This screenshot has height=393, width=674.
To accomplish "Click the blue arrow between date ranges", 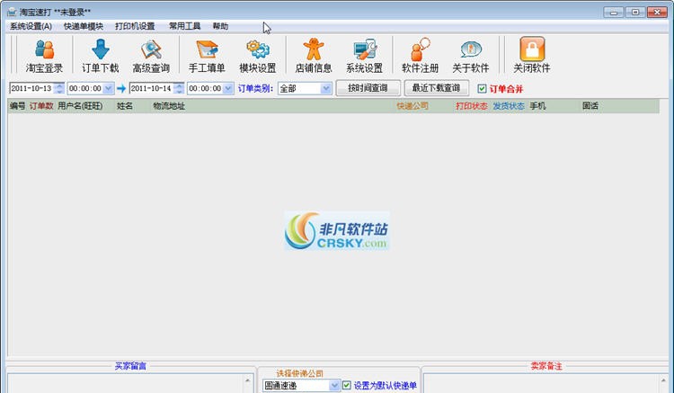I will 121,88.
